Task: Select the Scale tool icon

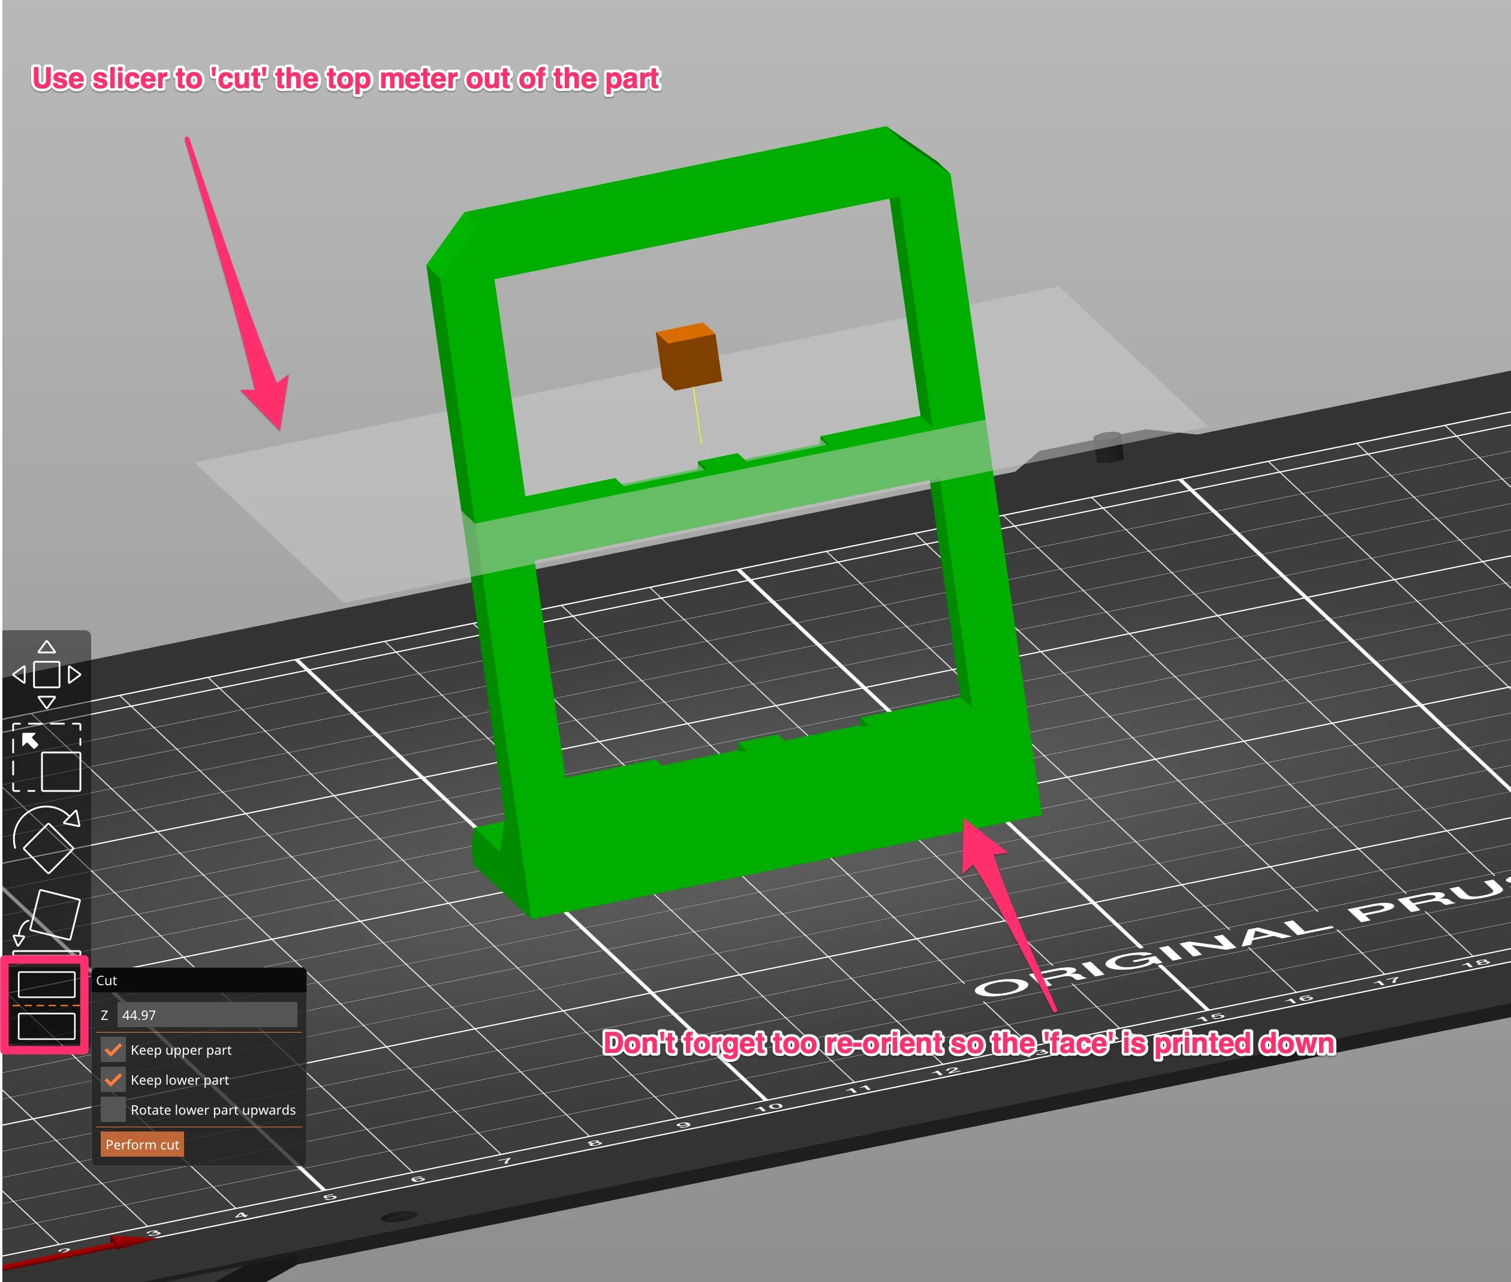Action: pyautogui.click(x=47, y=757)
